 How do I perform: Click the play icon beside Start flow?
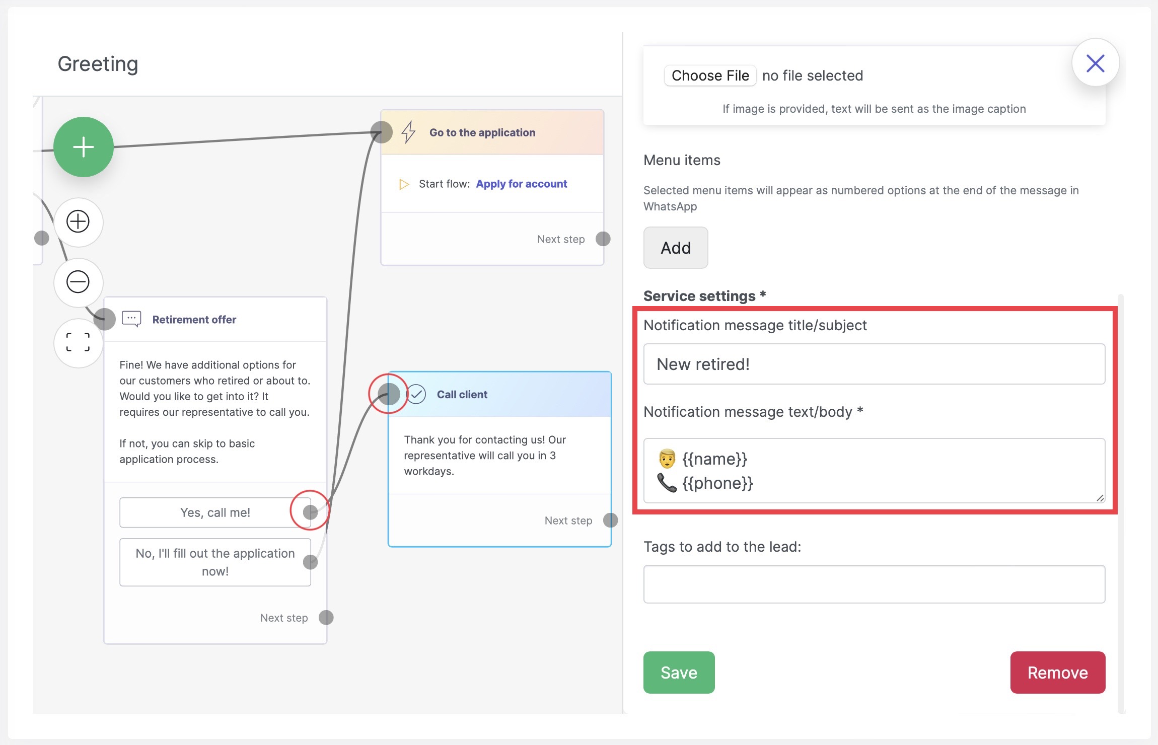click(404, 184)
